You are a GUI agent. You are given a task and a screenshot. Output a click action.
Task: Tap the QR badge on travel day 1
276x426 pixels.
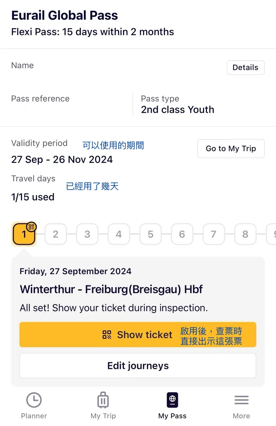point(32,226)
